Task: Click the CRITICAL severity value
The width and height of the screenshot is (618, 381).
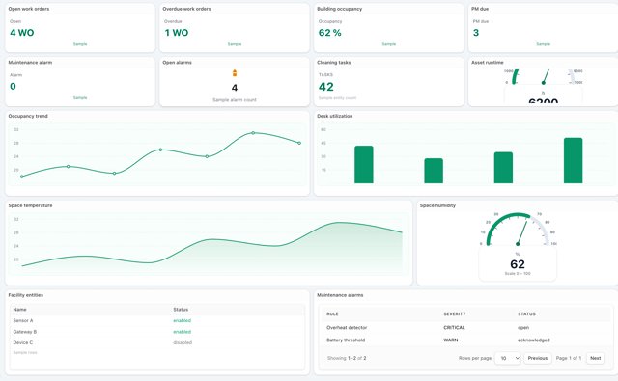Action: pos(454,328)
